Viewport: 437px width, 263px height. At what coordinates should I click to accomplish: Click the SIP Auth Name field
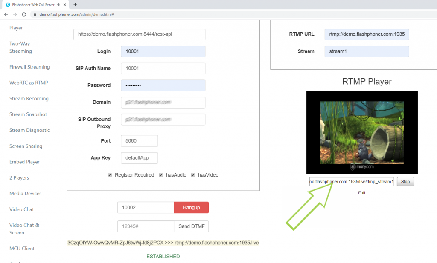pyautogui.click(x=163, y=69)
